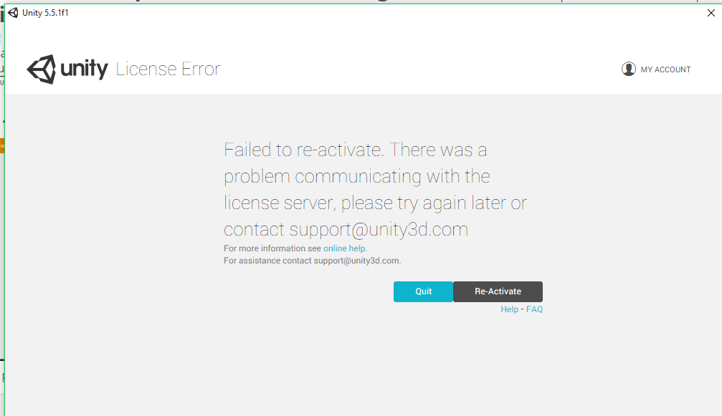Click the 'For assistance contact' text
Screen dimensions: 722x416
click(x=267, y=261)
